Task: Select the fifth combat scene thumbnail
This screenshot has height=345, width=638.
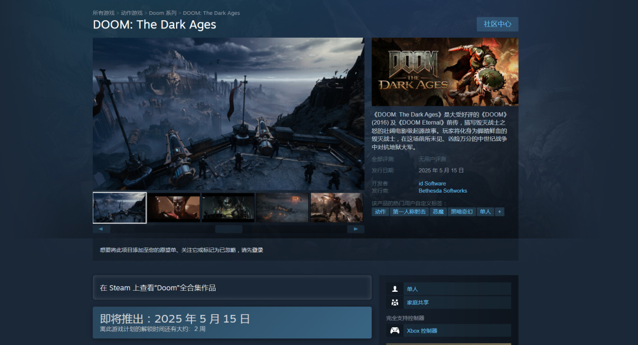Action: point(337,208)
